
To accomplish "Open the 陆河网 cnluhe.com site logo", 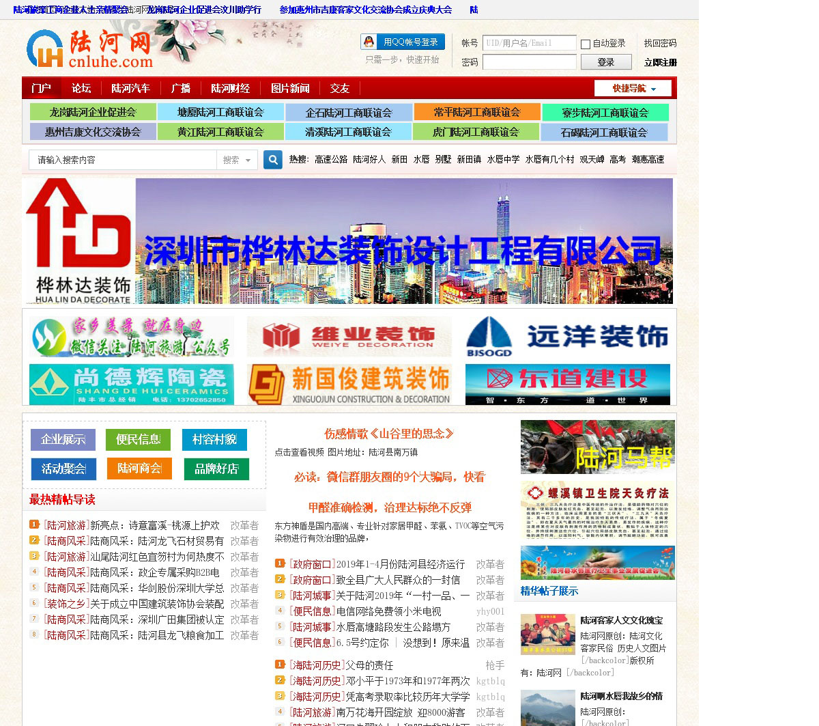I will (89, 49).
